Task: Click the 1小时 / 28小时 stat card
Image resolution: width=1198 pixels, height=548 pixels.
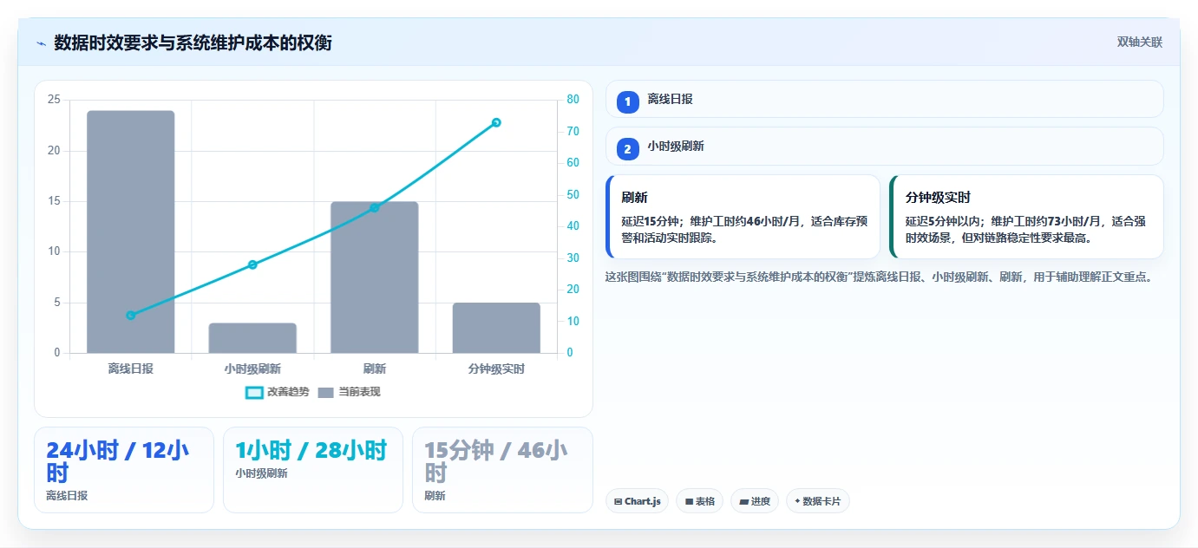Action: click(313, 470)
